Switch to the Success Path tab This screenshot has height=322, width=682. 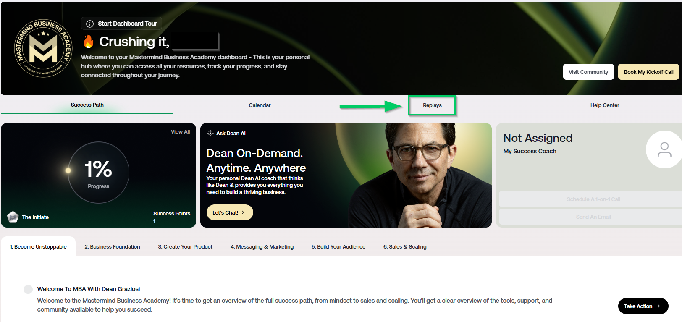(x=87, y=105)
